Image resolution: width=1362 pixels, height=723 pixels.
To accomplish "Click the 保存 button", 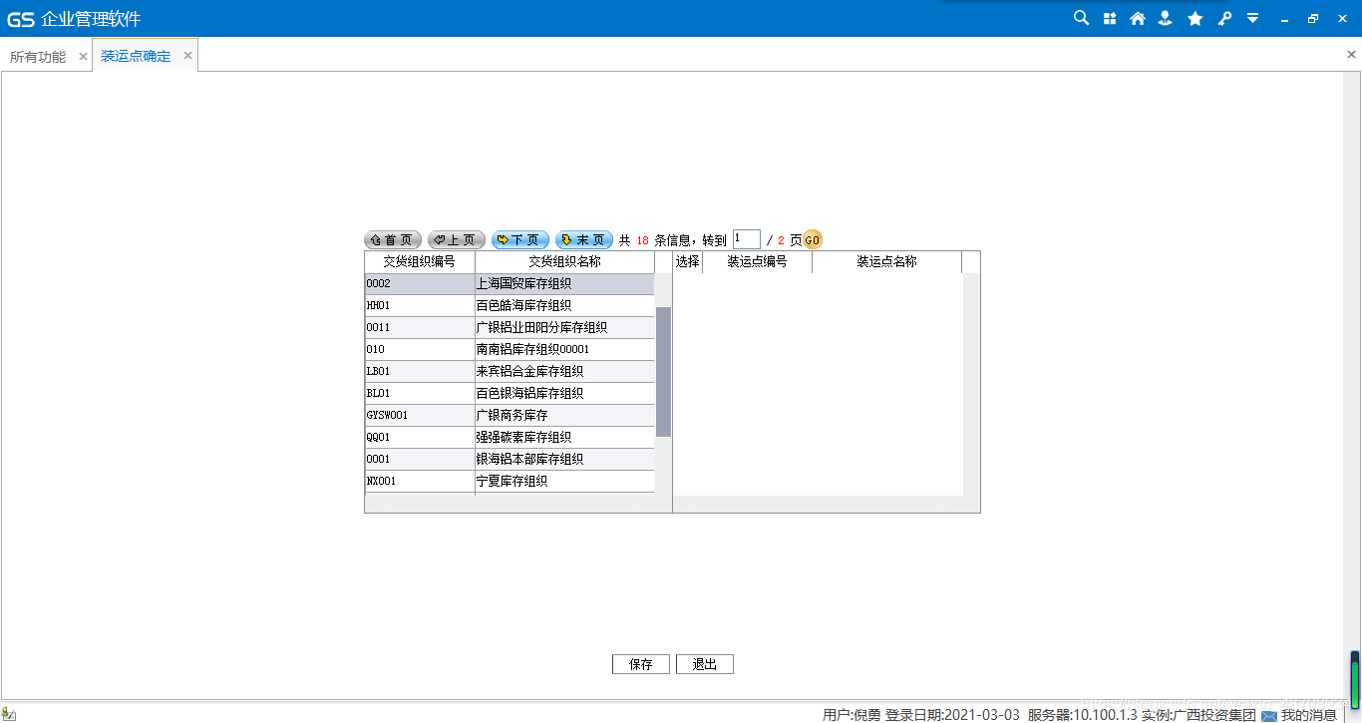I will pos(641,664).
